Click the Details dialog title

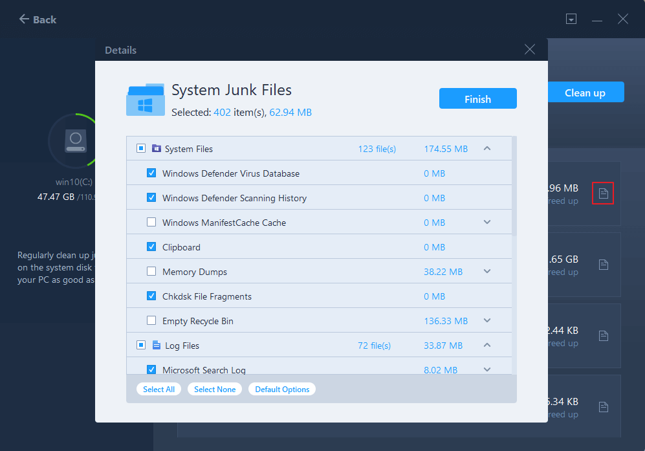(120, 50)
